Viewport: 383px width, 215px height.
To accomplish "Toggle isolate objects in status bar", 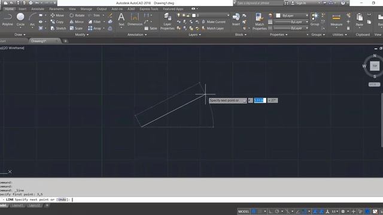I will [x=360, y=211].
